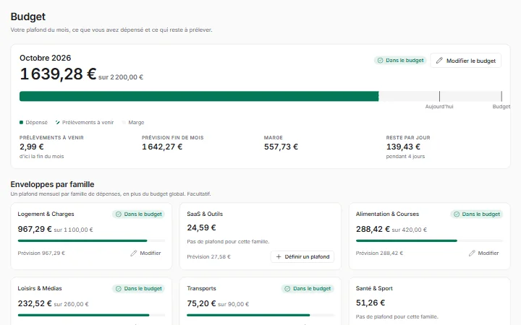
Task: Select the main Dans le budget status badge
Action: (x=400, y=61)
